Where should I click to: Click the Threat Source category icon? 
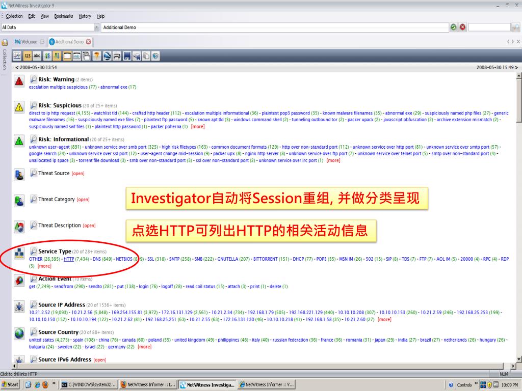[19, 175]
